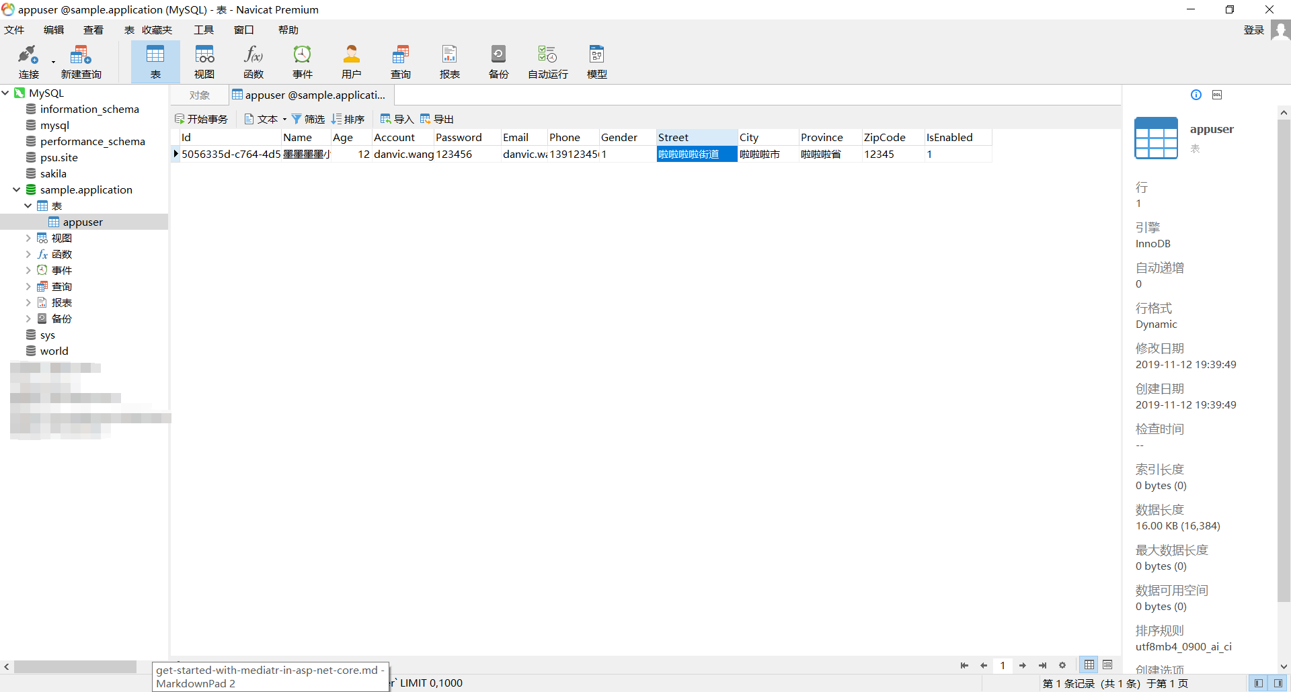Open the 查询 (Query) toolbar icon
This screenshot has height=692, width=1291.
(401, 62)
